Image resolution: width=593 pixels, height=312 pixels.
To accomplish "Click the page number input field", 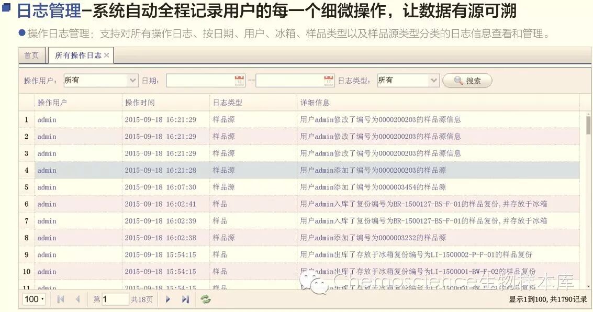I will tap(115, 299).
